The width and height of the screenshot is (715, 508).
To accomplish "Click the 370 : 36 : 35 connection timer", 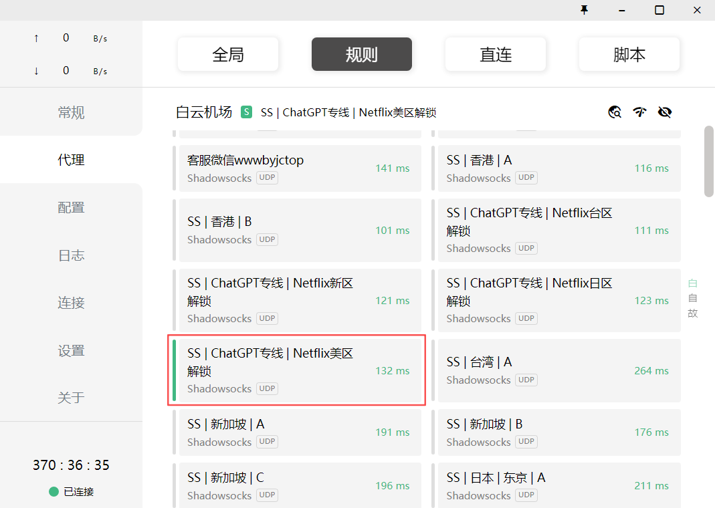I will (71, 465).
